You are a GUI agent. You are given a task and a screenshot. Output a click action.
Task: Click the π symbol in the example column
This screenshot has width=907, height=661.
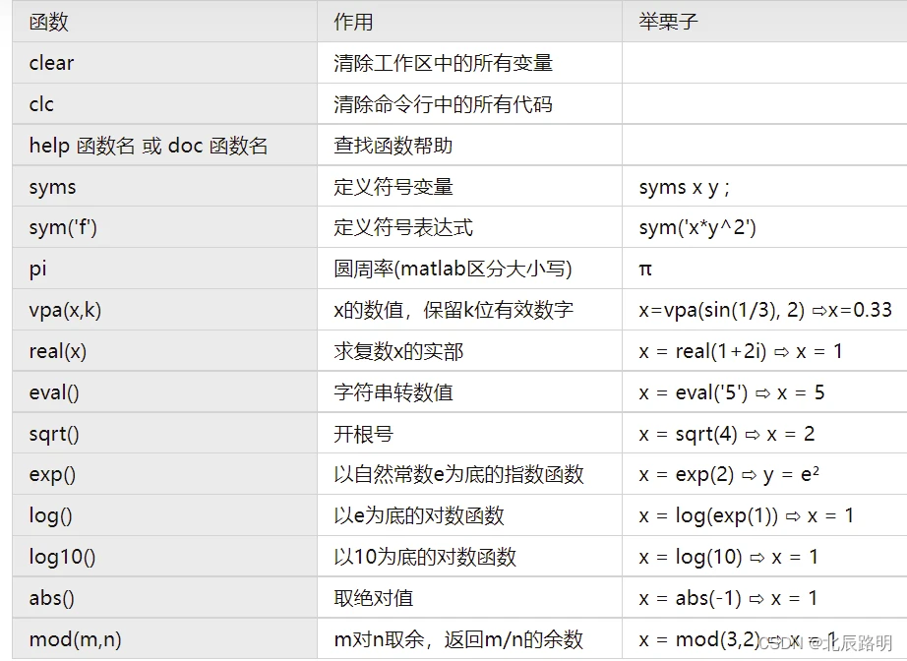645,269
